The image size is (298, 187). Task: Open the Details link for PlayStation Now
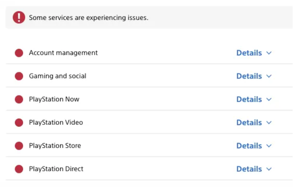point(249,99)
